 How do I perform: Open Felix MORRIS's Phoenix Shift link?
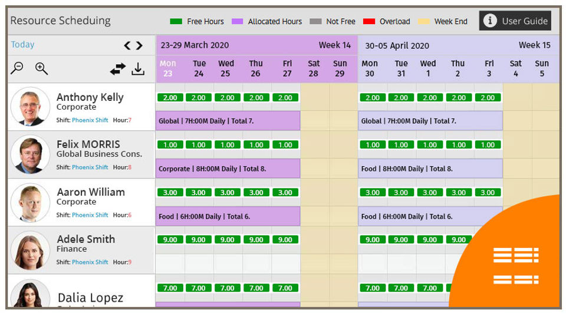point(90,167)
